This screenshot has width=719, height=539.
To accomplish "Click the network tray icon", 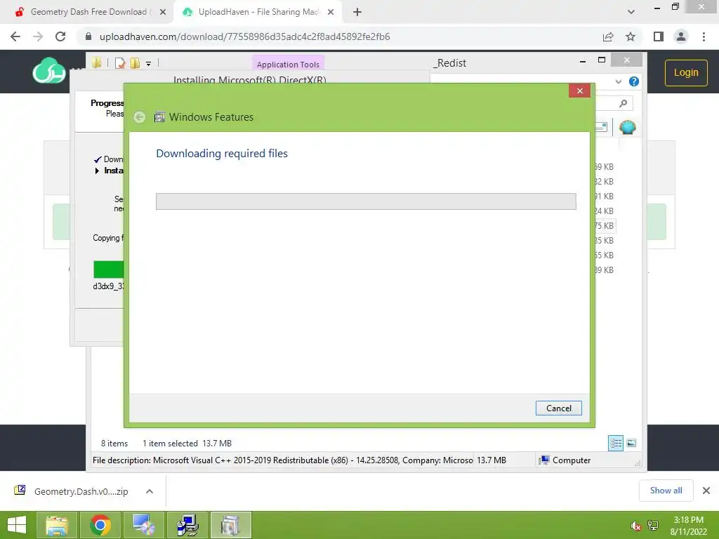I will coord(652,526).
